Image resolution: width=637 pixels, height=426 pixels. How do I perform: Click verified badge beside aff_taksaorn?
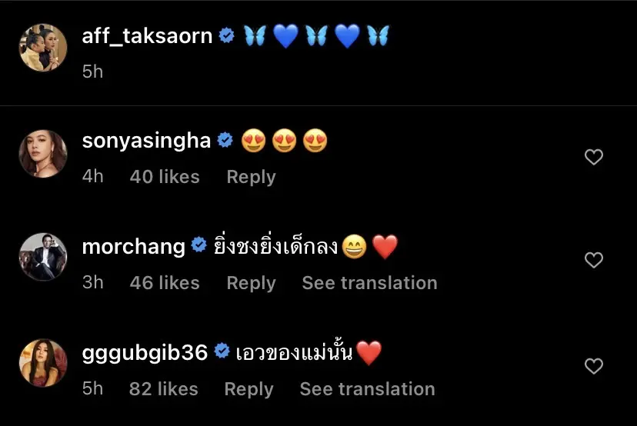pos(227,35)
